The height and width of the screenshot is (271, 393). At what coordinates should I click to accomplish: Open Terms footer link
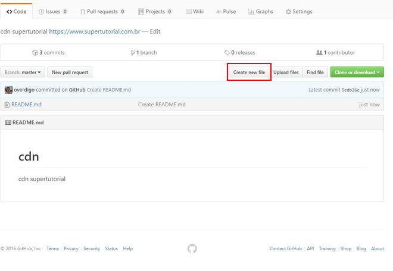(x=52, y=248)
